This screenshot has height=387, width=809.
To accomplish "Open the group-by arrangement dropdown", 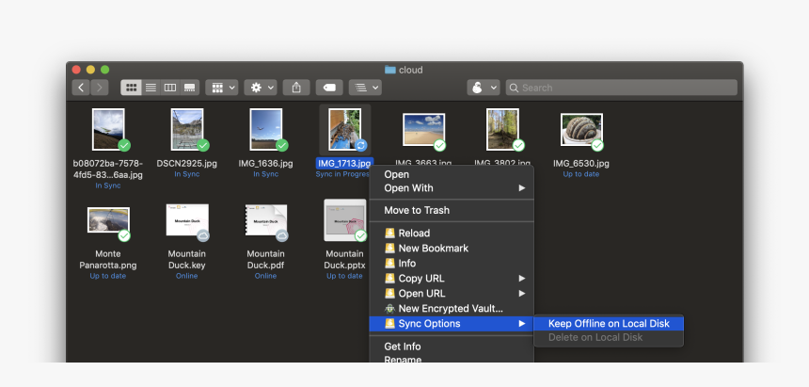I will [221, 88].
